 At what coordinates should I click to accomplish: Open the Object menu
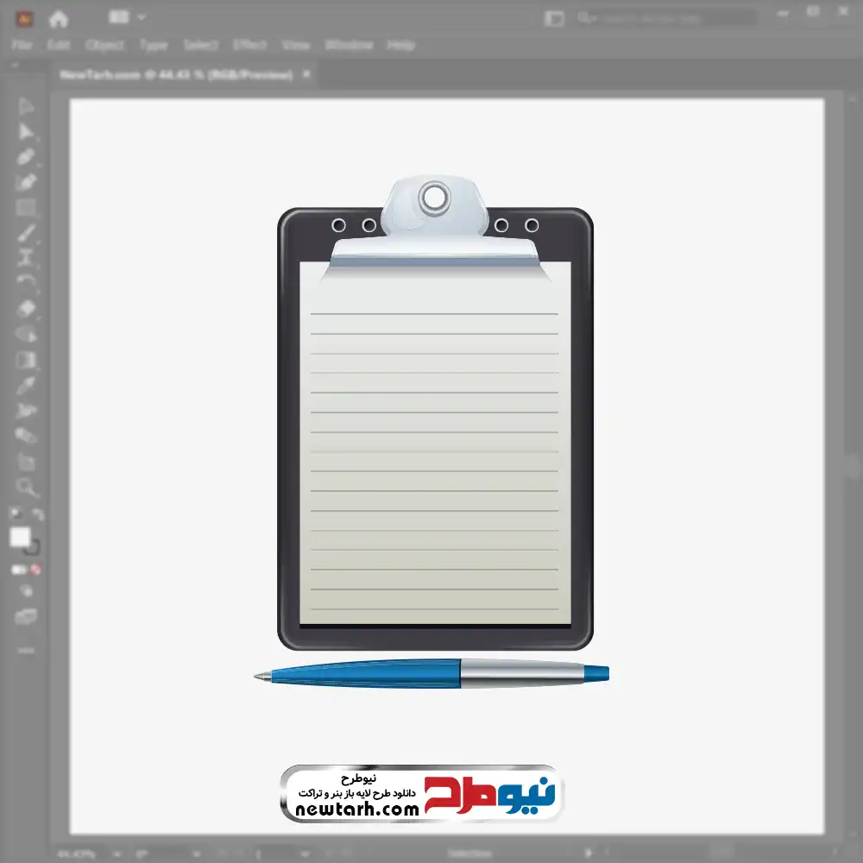(x=104, y=45)
